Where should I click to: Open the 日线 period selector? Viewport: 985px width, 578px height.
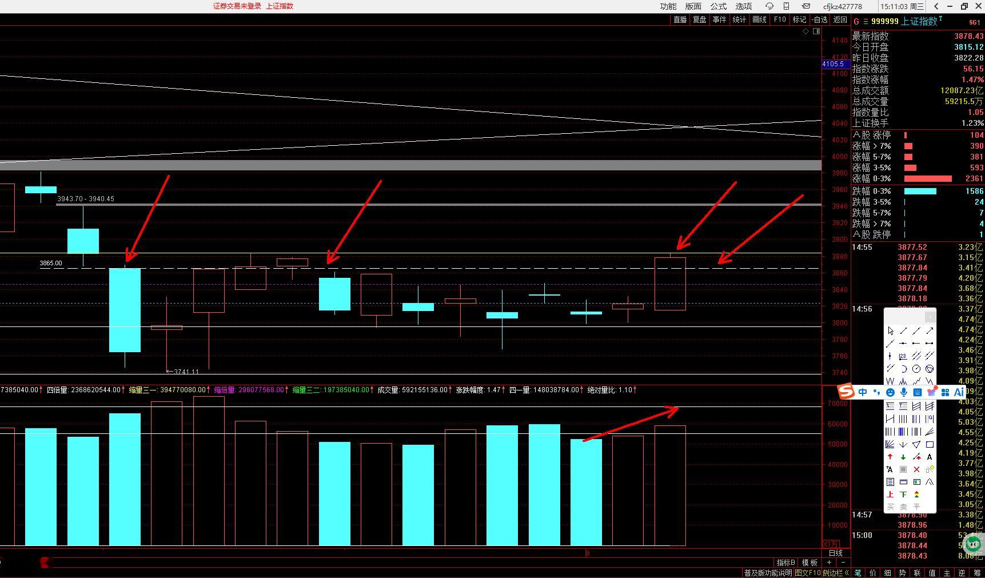click(836, 553)
